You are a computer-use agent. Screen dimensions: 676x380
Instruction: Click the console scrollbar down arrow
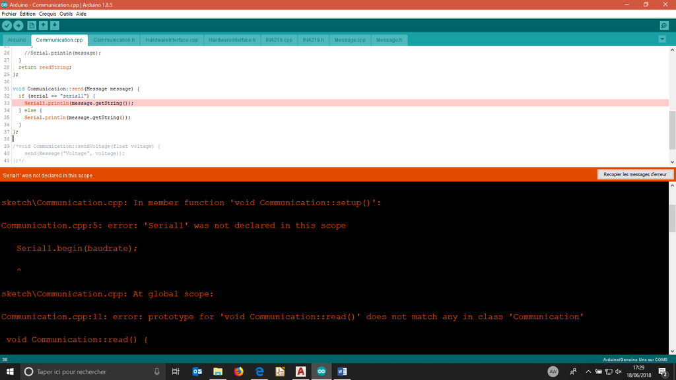(x=672, y=351)
